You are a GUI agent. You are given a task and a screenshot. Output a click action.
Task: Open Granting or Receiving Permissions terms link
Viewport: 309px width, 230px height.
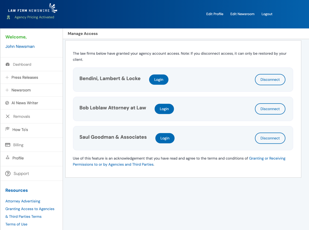coord(267,158)
